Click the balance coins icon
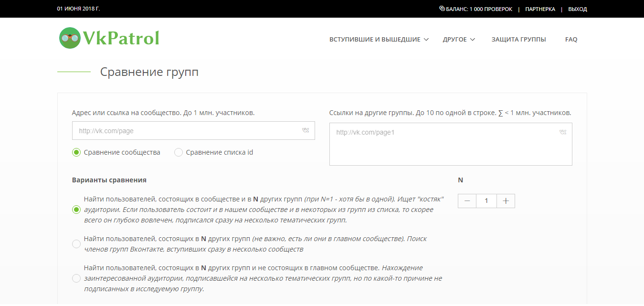Viewport: 644px width, 306px height. 442,9
